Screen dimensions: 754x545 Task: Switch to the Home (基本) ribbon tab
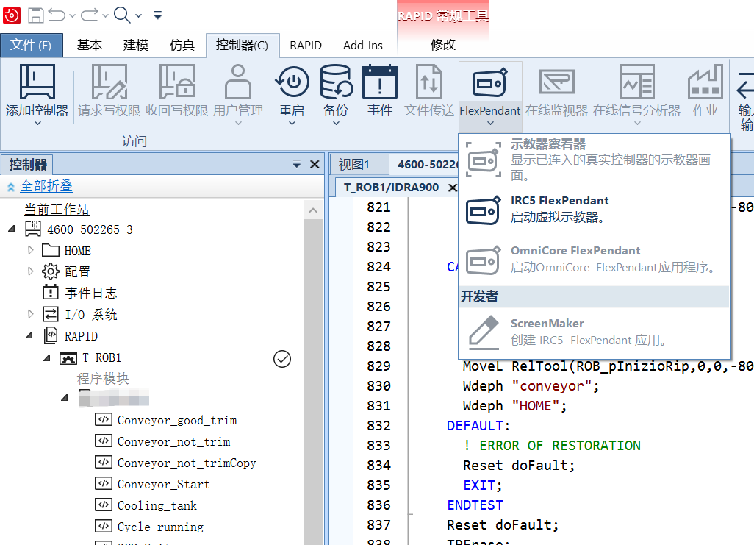coord(90,46)
